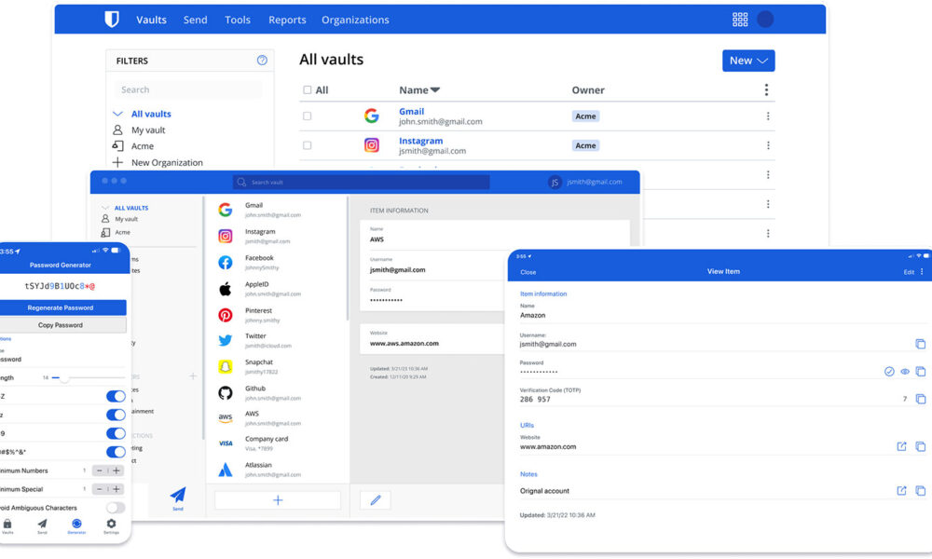
Task: Open the Instagram item link in web vault
Action: coord(421,141)
